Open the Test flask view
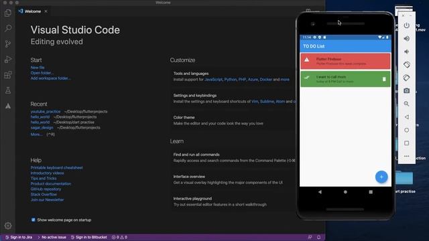 coord(8,90)
